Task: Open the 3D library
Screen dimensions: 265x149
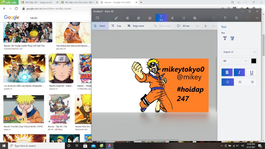Action: pyautogui.click(x=195, y=18)
